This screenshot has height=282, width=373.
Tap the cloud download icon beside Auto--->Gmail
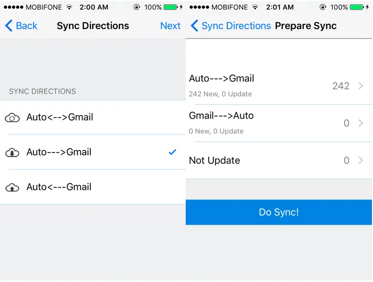(12, 153)
